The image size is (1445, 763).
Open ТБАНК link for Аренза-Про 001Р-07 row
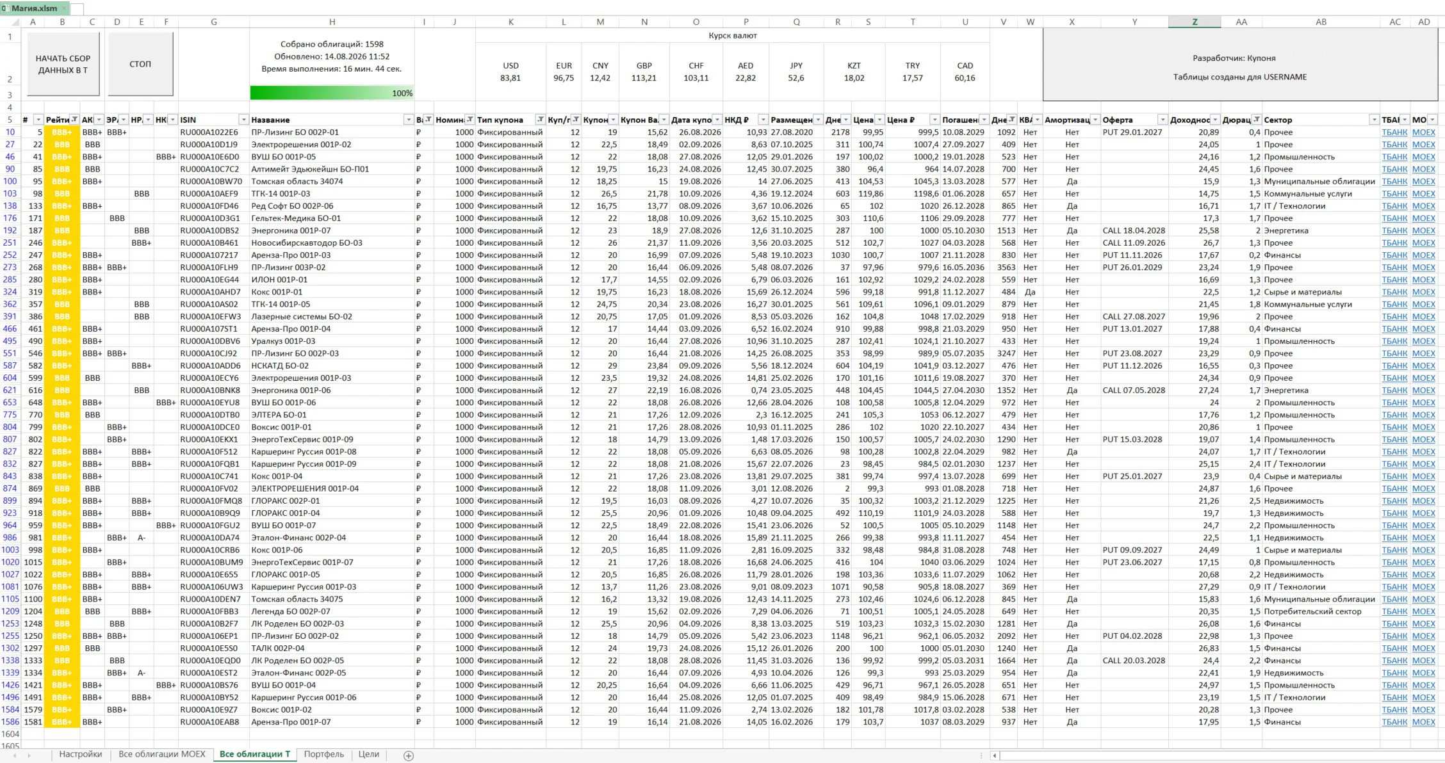click(x=1394, y=722)
